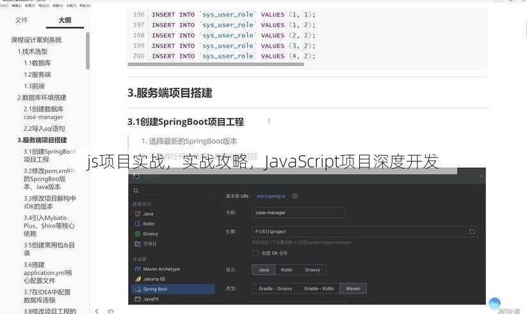Go to outline entry 1.3前端

(x=34, y=86)
